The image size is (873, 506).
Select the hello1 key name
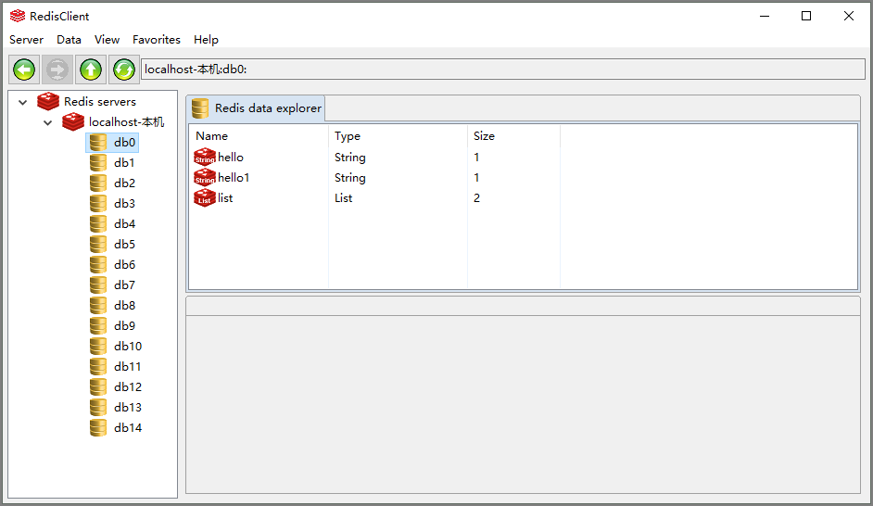pyautogui.click(x=234, y=178)
